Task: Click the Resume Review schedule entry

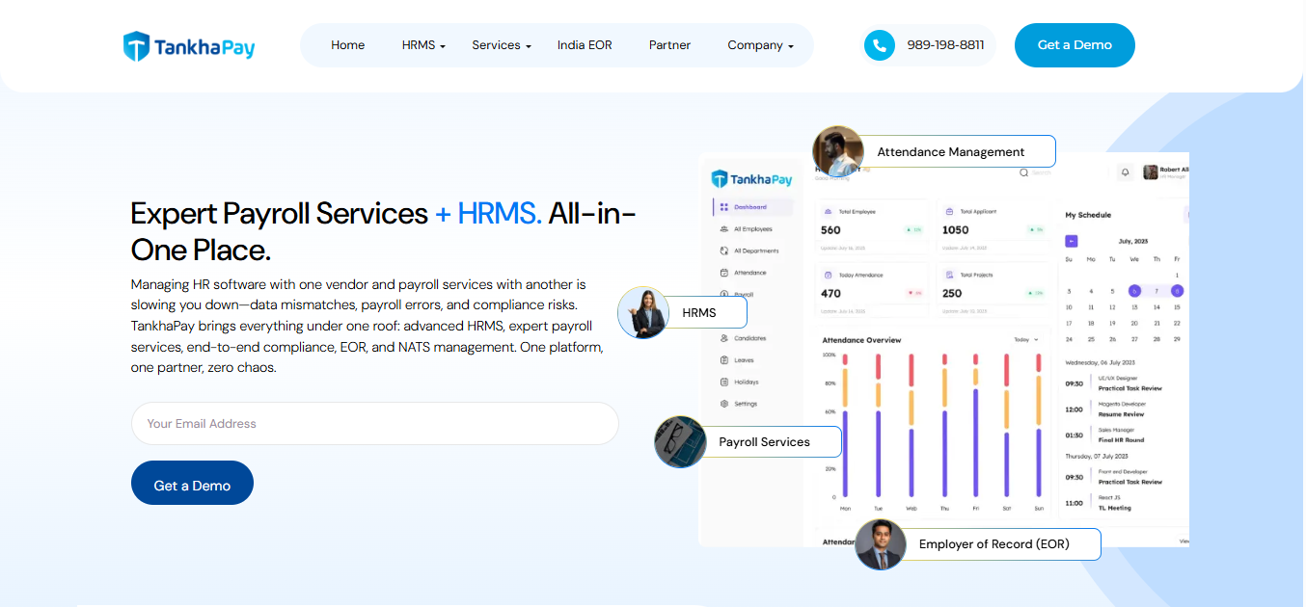Action: point(1121,414)
